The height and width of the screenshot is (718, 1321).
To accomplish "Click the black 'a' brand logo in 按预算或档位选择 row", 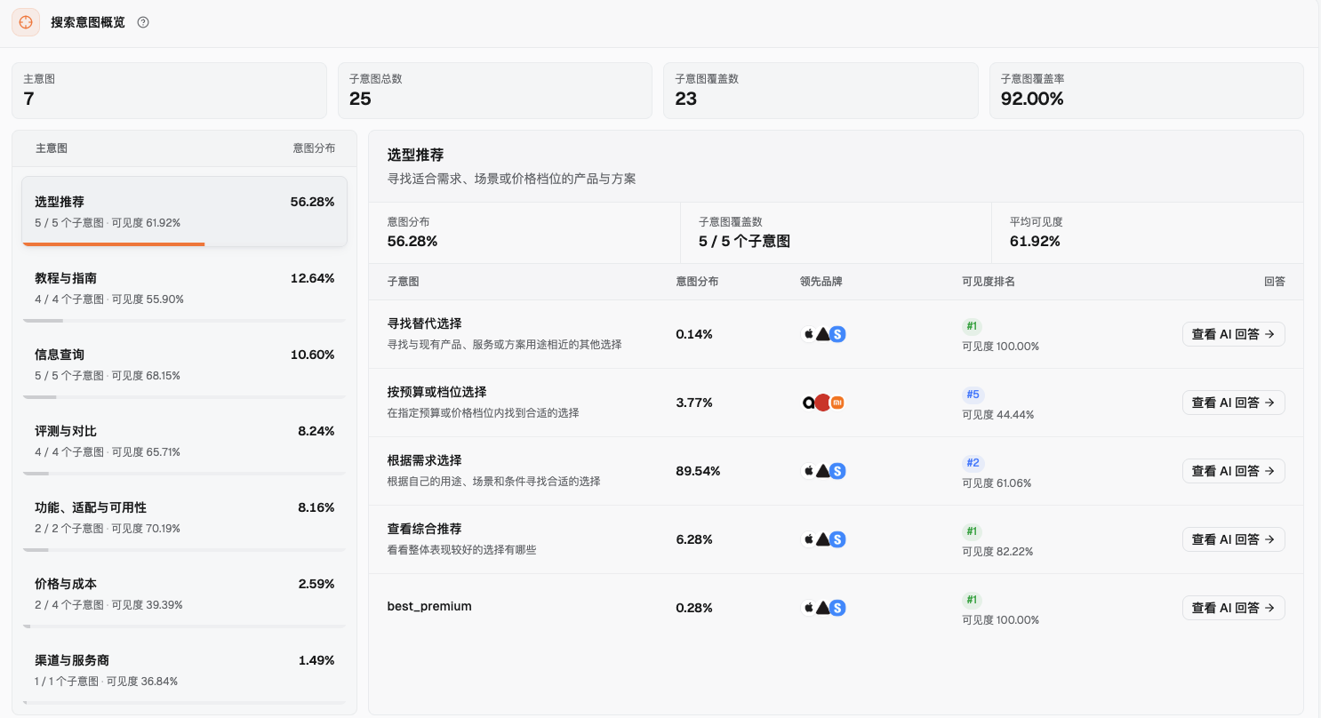I will pyautogui.click(x=809, y=403).
